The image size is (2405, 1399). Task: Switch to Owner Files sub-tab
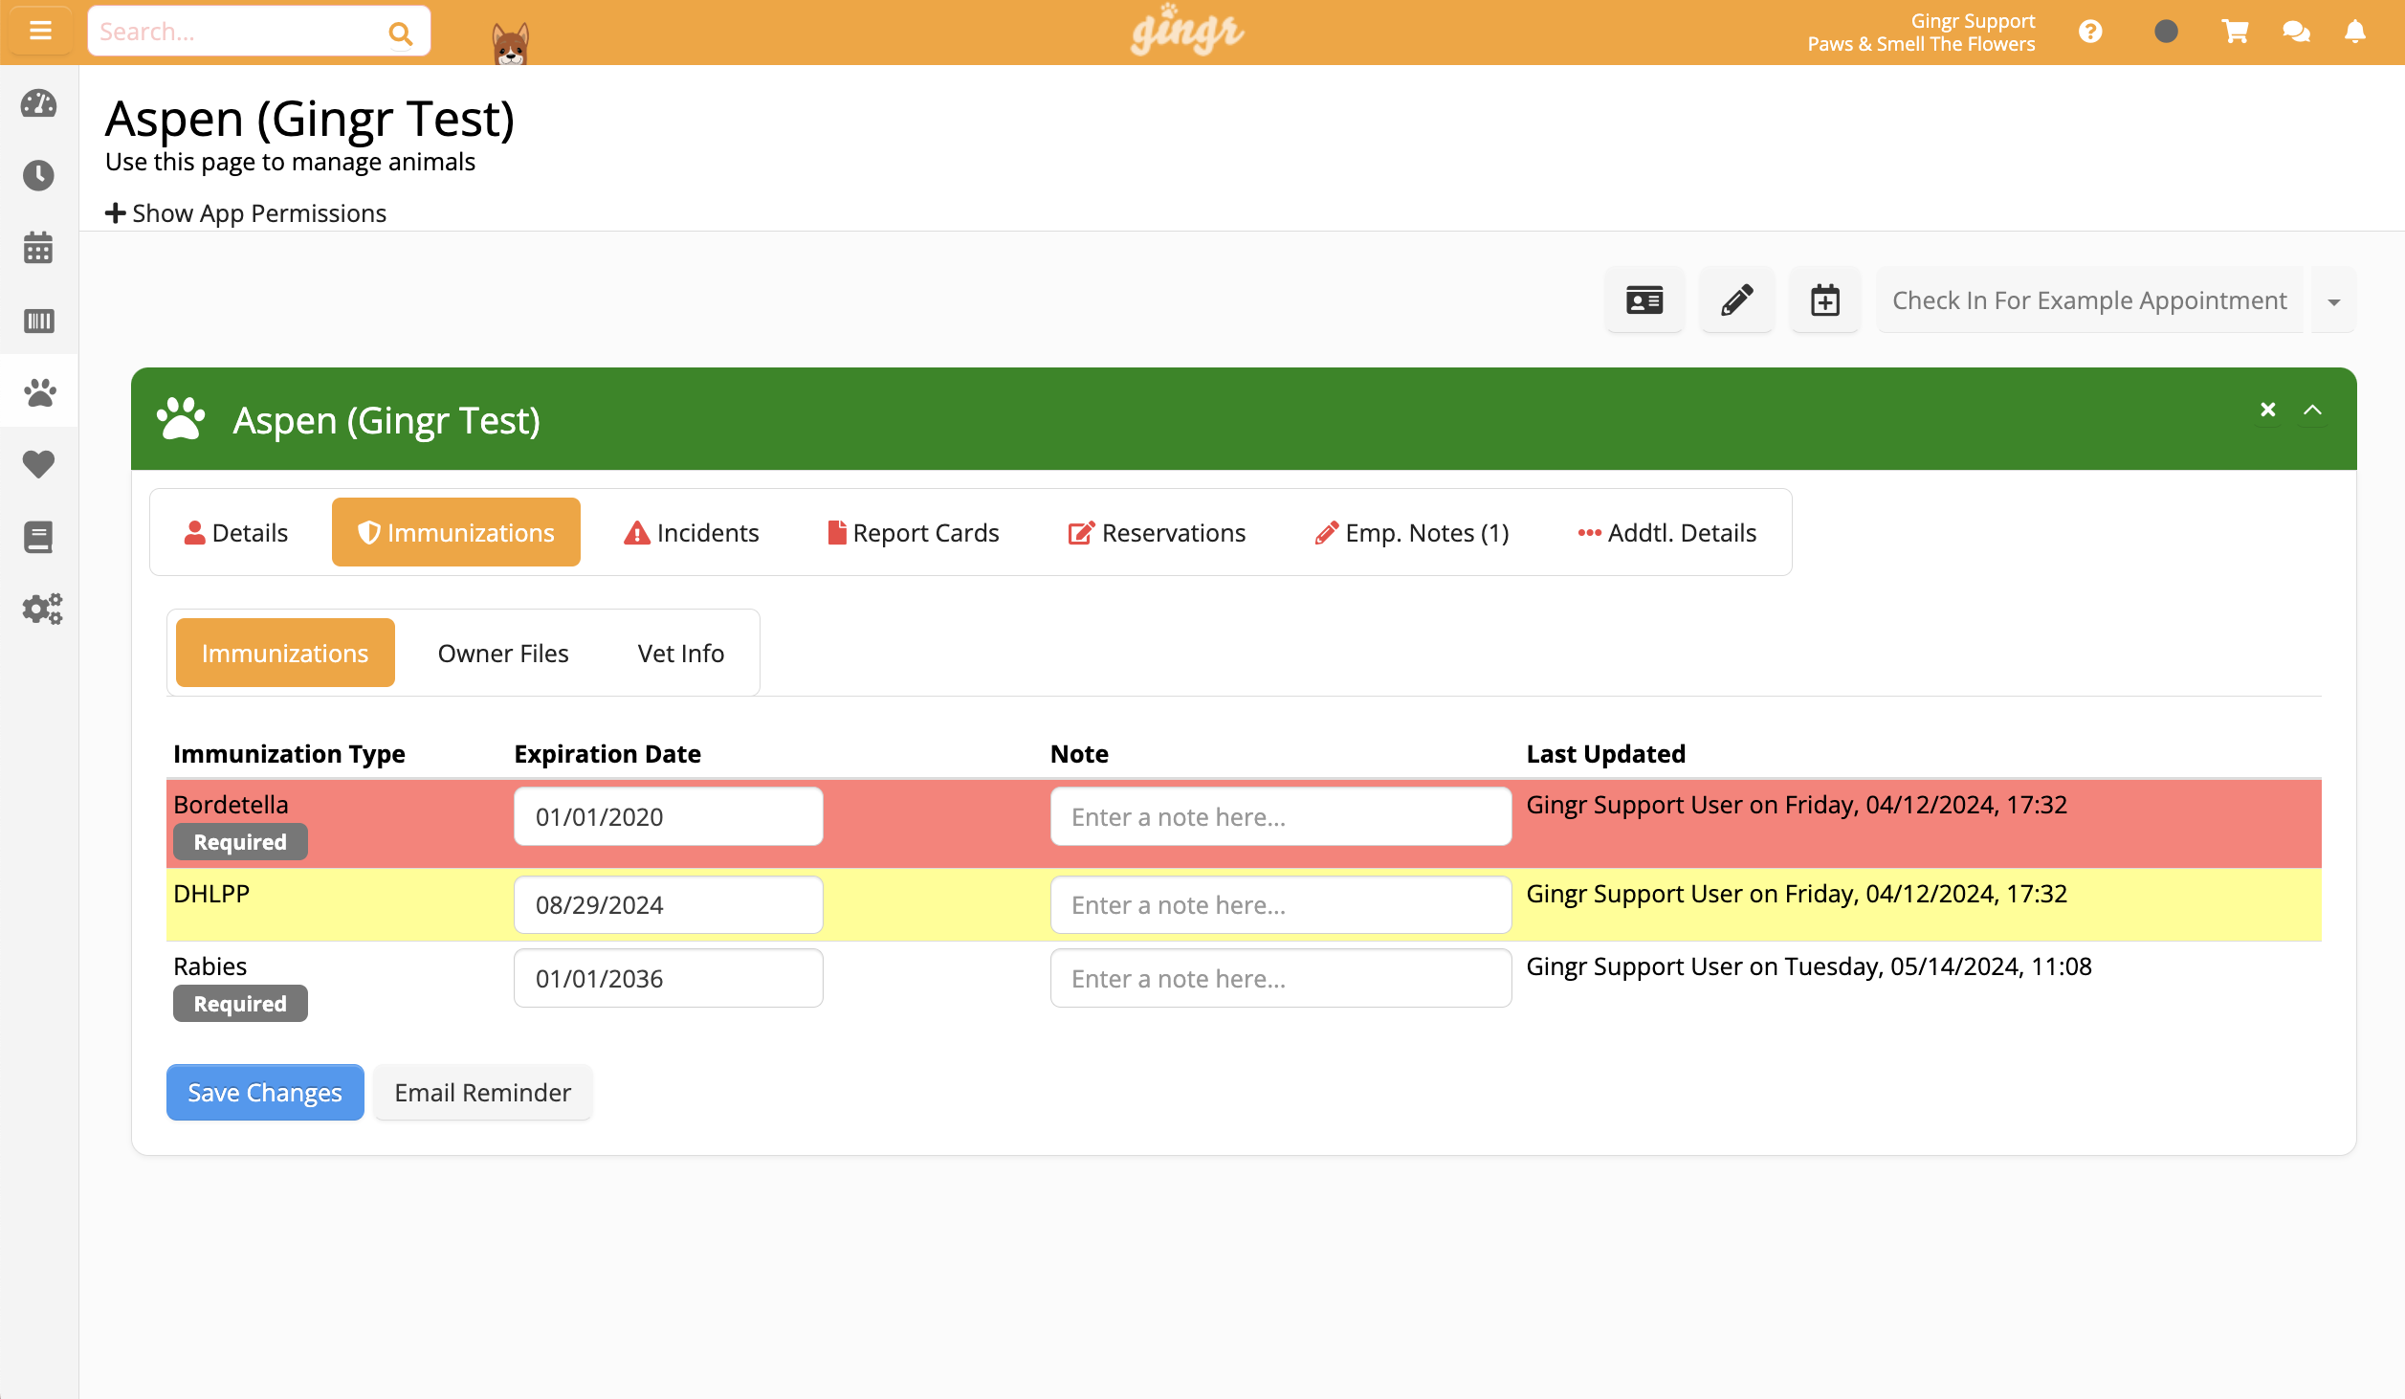[503, 654]
